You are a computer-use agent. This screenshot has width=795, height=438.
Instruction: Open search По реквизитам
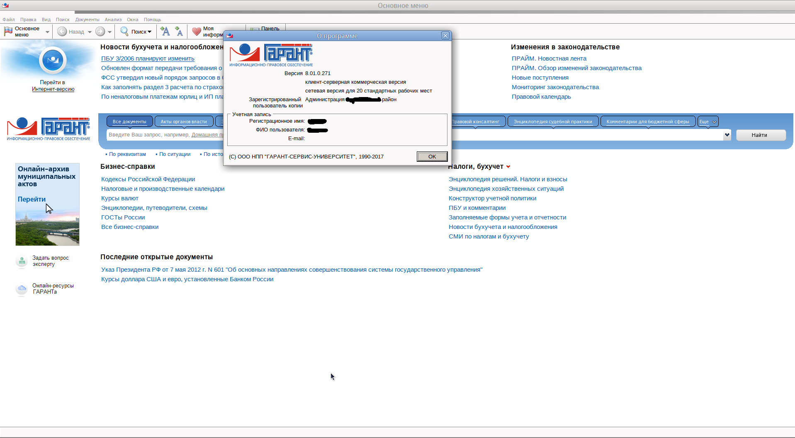click(127, 154)
